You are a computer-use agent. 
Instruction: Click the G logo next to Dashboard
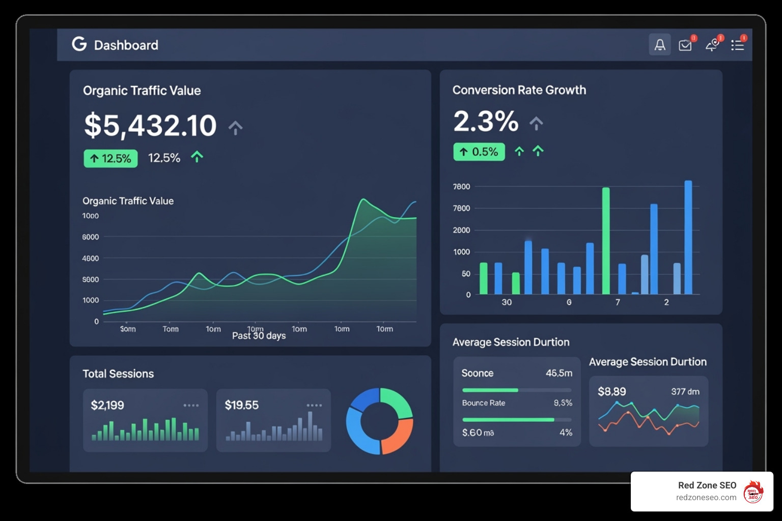tap(79, 44)
